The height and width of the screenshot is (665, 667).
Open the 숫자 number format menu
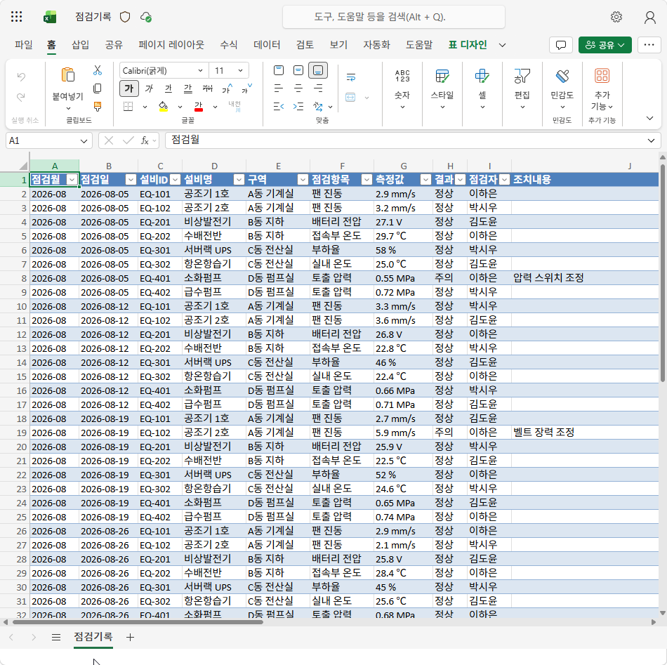402,89
